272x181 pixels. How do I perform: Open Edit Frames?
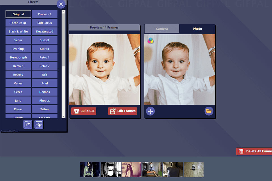(122, 111)
